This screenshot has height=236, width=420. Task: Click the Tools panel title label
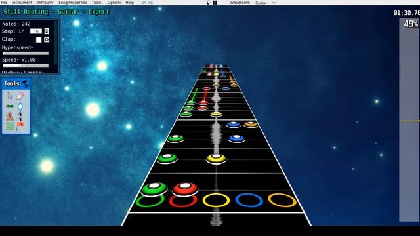[12, 83]
